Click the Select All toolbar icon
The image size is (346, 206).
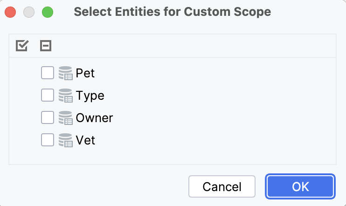click(x=22, y=46)
